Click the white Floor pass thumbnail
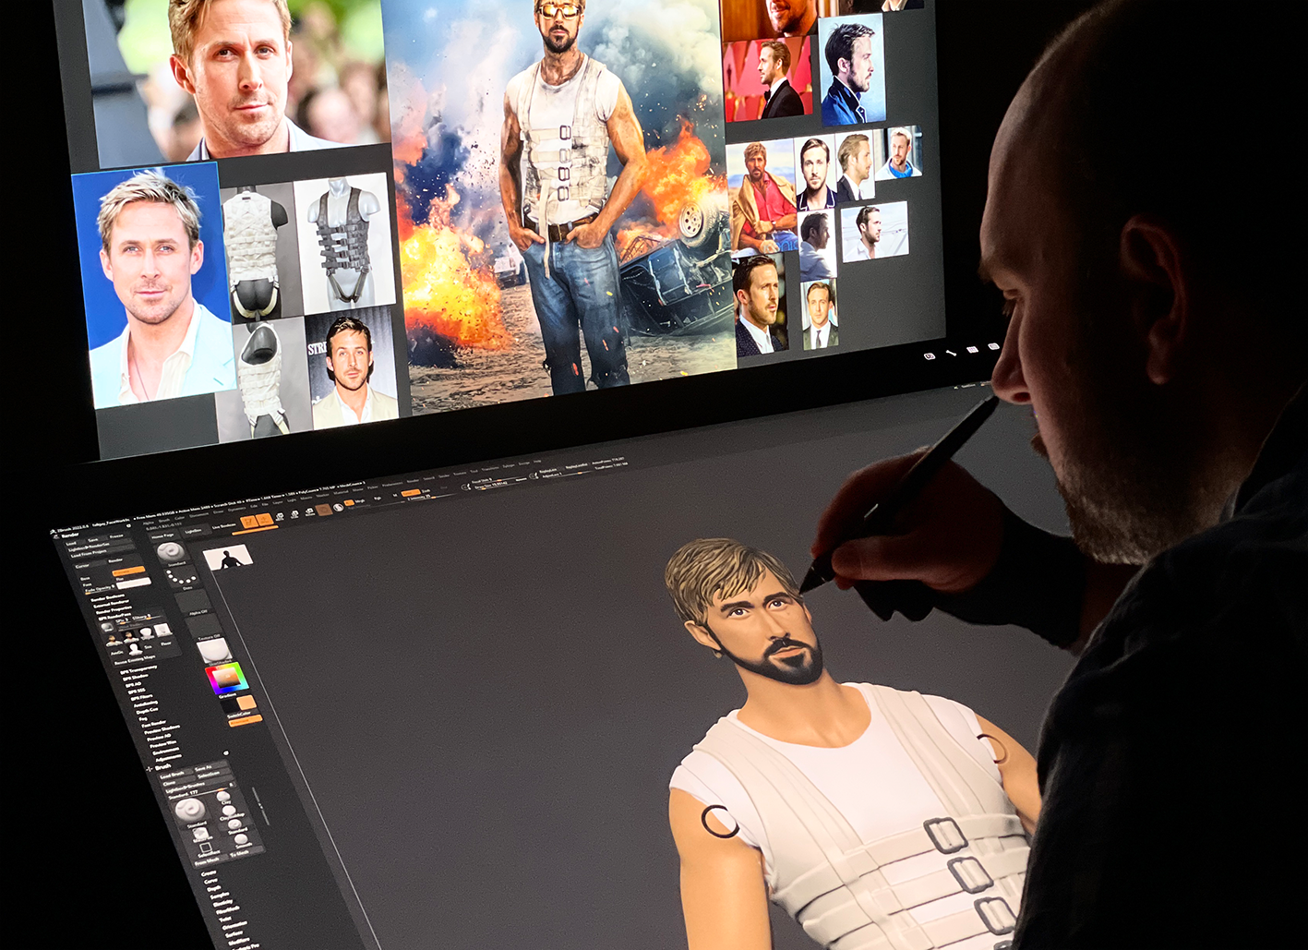The height and width of the screenshot is (950, 1308). click(163, 631)
